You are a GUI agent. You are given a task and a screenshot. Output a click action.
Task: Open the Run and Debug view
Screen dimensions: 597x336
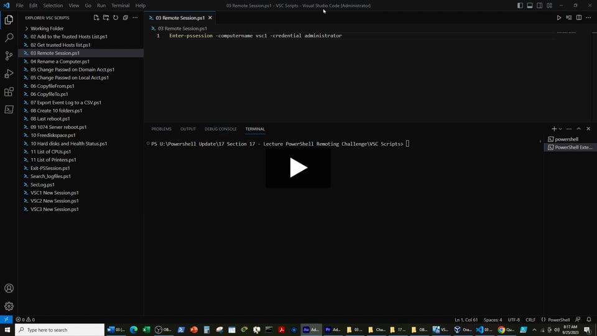pyautogui.click(x=9, y=74)
